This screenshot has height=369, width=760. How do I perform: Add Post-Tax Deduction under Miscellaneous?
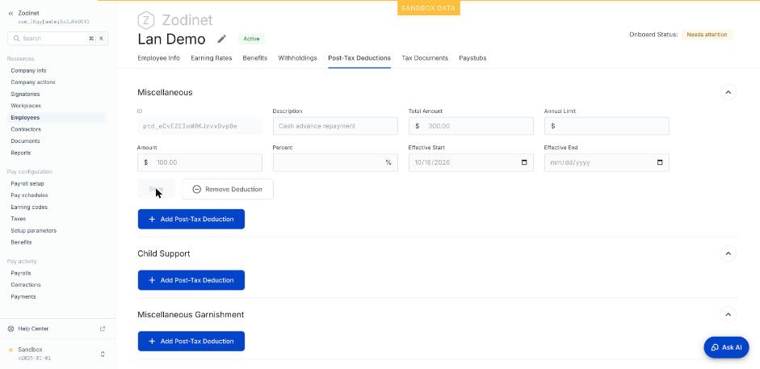191,220
